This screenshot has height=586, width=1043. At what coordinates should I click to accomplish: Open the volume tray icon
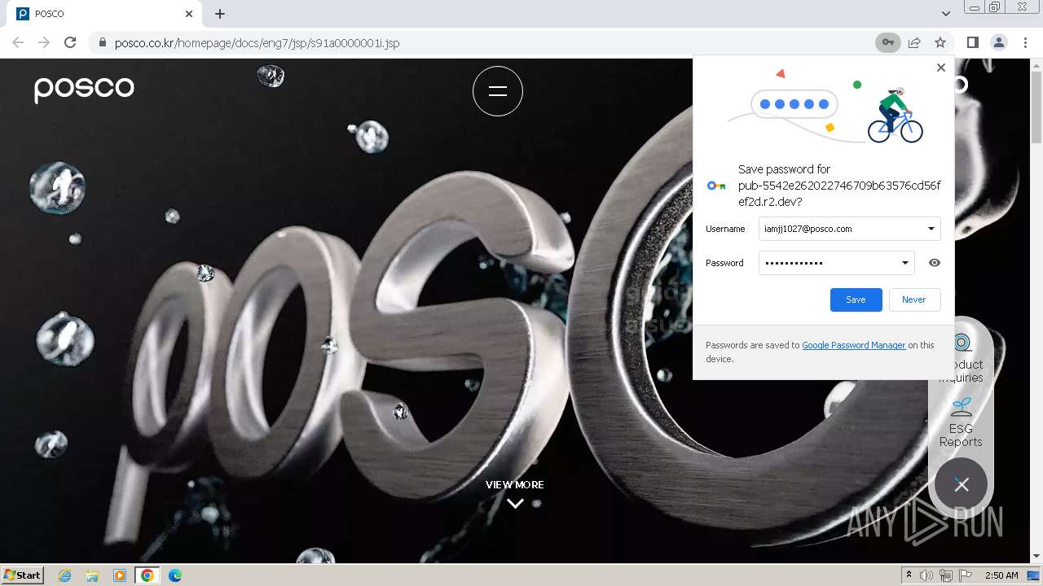(926, 575)
